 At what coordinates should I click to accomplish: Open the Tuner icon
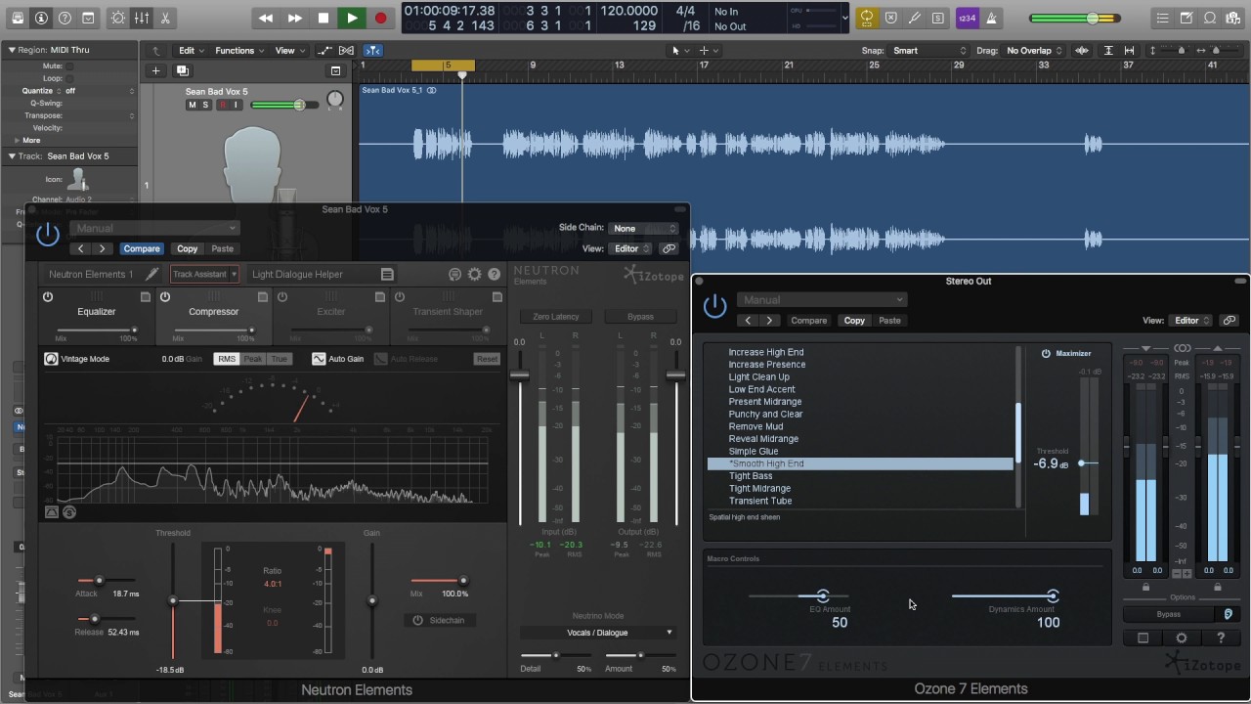click(x=914, y=18)
